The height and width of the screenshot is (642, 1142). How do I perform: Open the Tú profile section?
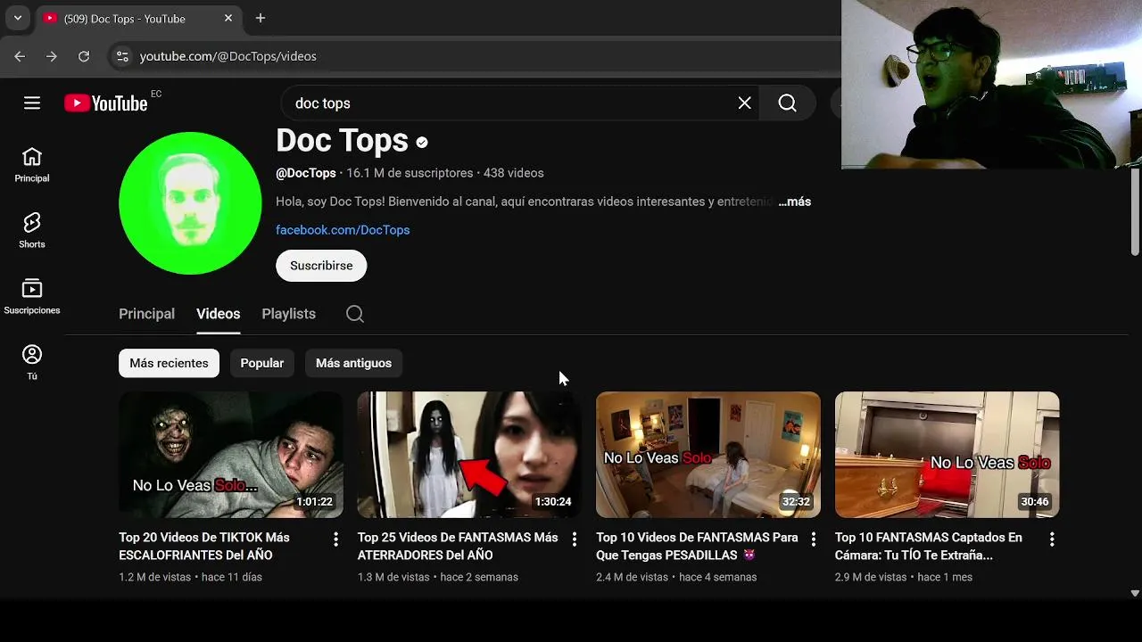coord(32,363)
